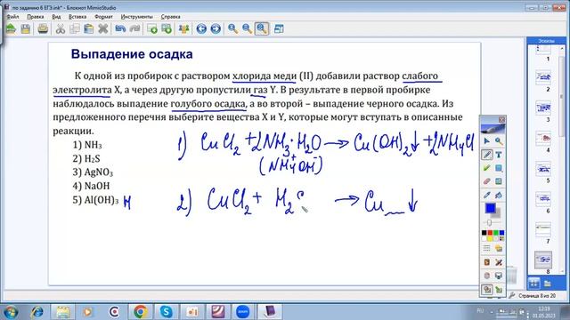This screenshot has height=320, width=570.
Task: Click the insert new page icon
Action: [x=152, y=28]
